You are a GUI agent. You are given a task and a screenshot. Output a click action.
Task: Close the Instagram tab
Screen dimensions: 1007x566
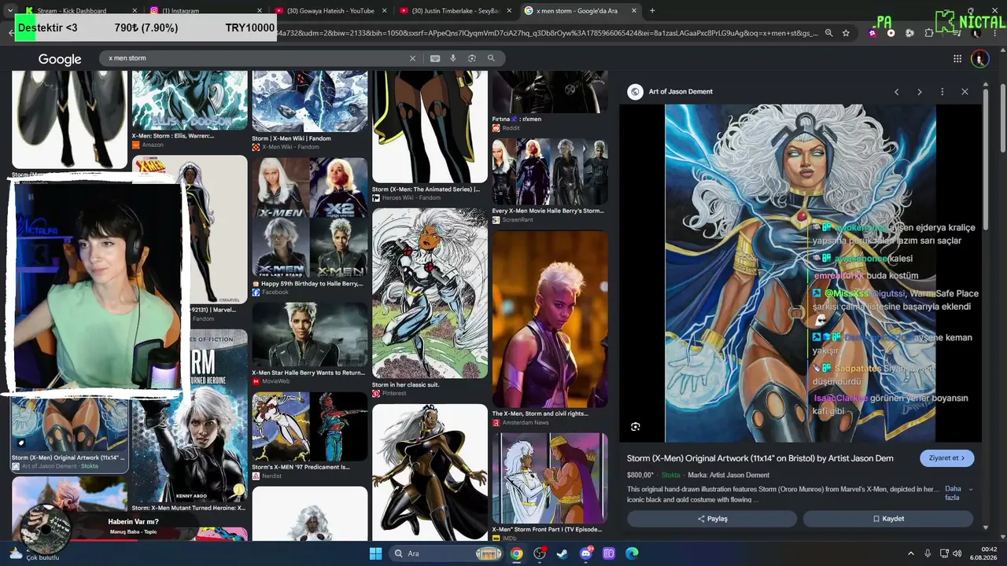point(259,11)
